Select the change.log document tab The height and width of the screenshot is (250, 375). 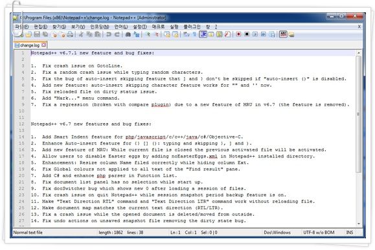pyautogui.click(x=30, y=45)
